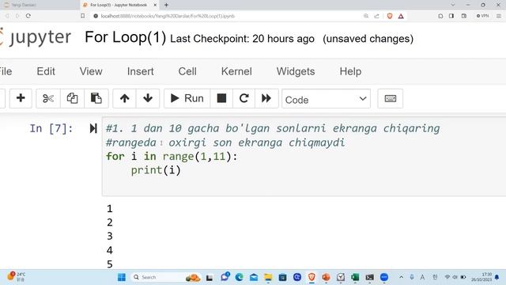Bookmark this page with the bookmark icon
Screen dimensions: 506x285
pyautogui.click(x=82, y=16)
